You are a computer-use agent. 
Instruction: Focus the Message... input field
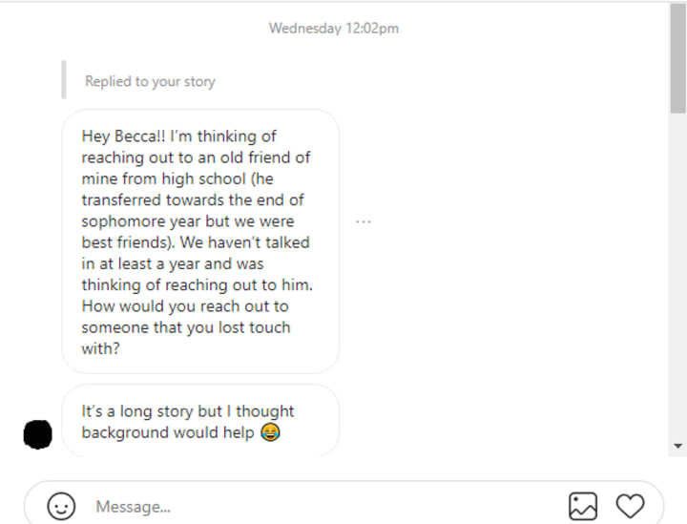click(315, 506)
